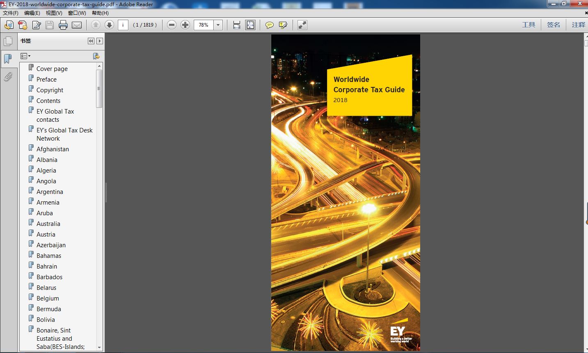Click the save floppy disk icon
Viewport: 588px width, 353px height.
click(50, 25)
